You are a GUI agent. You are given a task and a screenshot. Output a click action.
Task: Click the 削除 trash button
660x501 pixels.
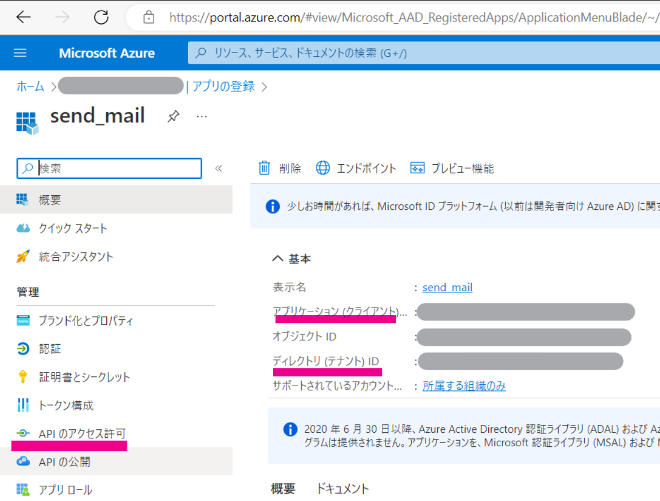pyautogui.click(x=280, y=168)
